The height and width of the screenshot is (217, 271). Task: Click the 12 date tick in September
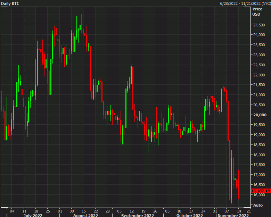point(132,211)
